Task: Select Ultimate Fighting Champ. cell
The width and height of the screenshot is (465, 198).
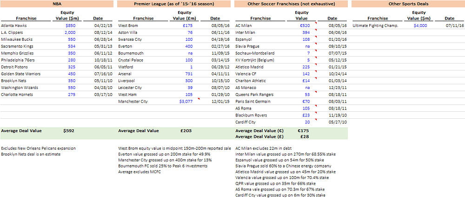Action: [x=375, y=26]
